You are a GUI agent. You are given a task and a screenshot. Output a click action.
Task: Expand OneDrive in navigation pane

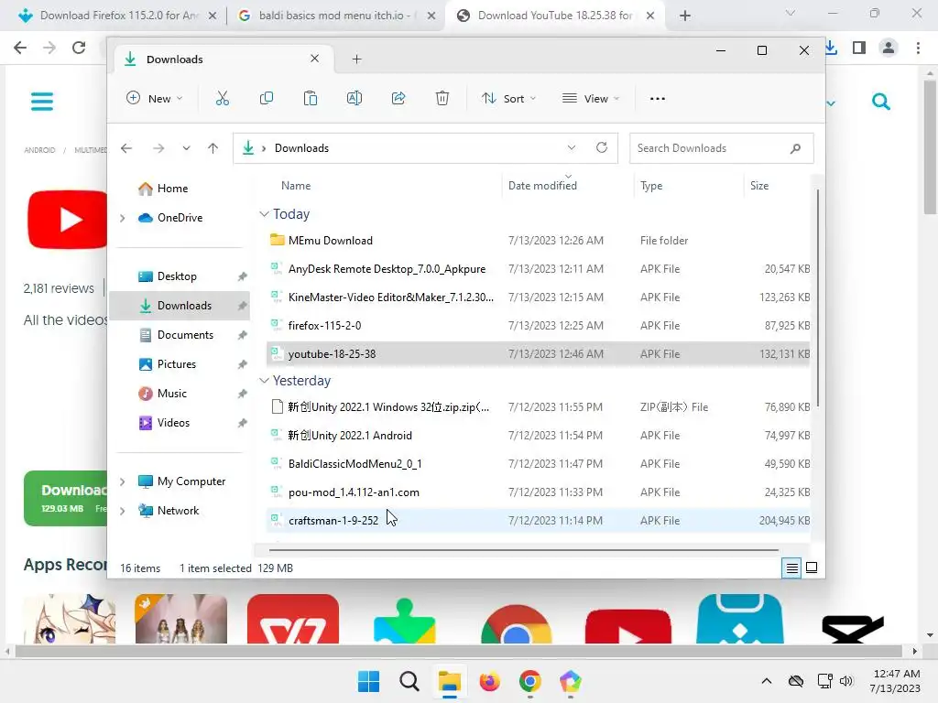click(x=123, y=218)
